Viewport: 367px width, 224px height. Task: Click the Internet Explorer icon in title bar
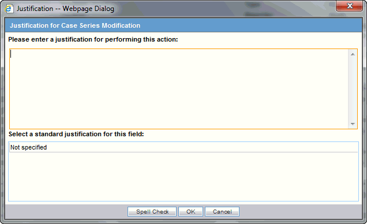click(x=9, y=9)
